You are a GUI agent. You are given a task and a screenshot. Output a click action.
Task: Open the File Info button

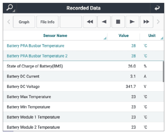47,22
